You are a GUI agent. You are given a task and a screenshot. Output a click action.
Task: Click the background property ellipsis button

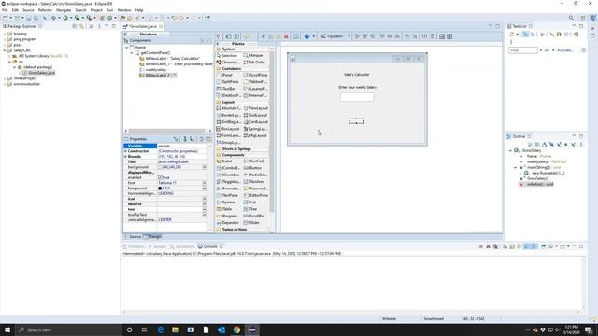pos(205,167)
